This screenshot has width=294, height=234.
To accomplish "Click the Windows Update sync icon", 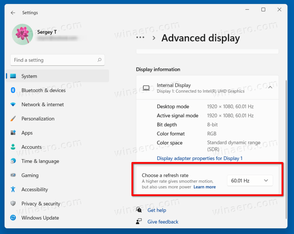I will tap(13, 218).
